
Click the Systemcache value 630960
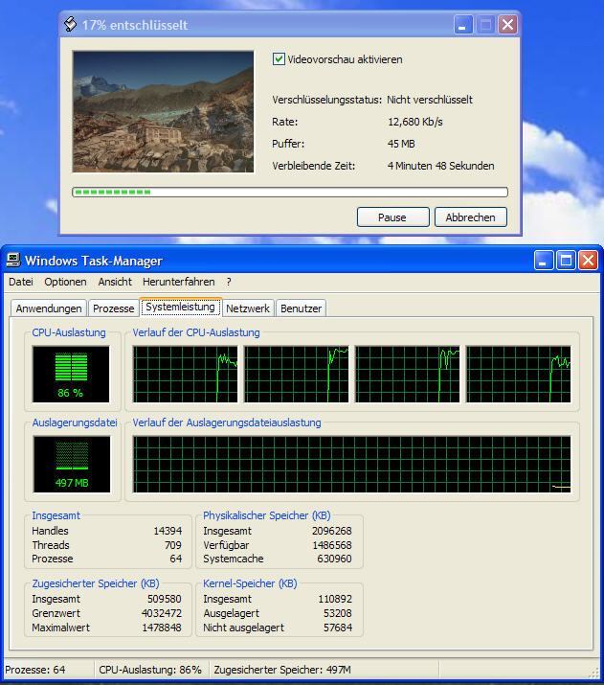[334, 559]
